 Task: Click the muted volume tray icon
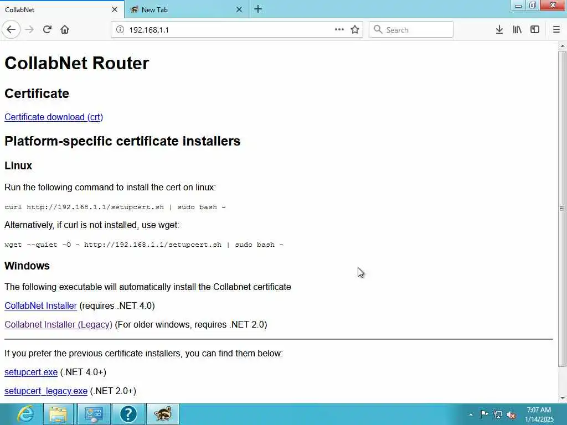coord(511,414)
